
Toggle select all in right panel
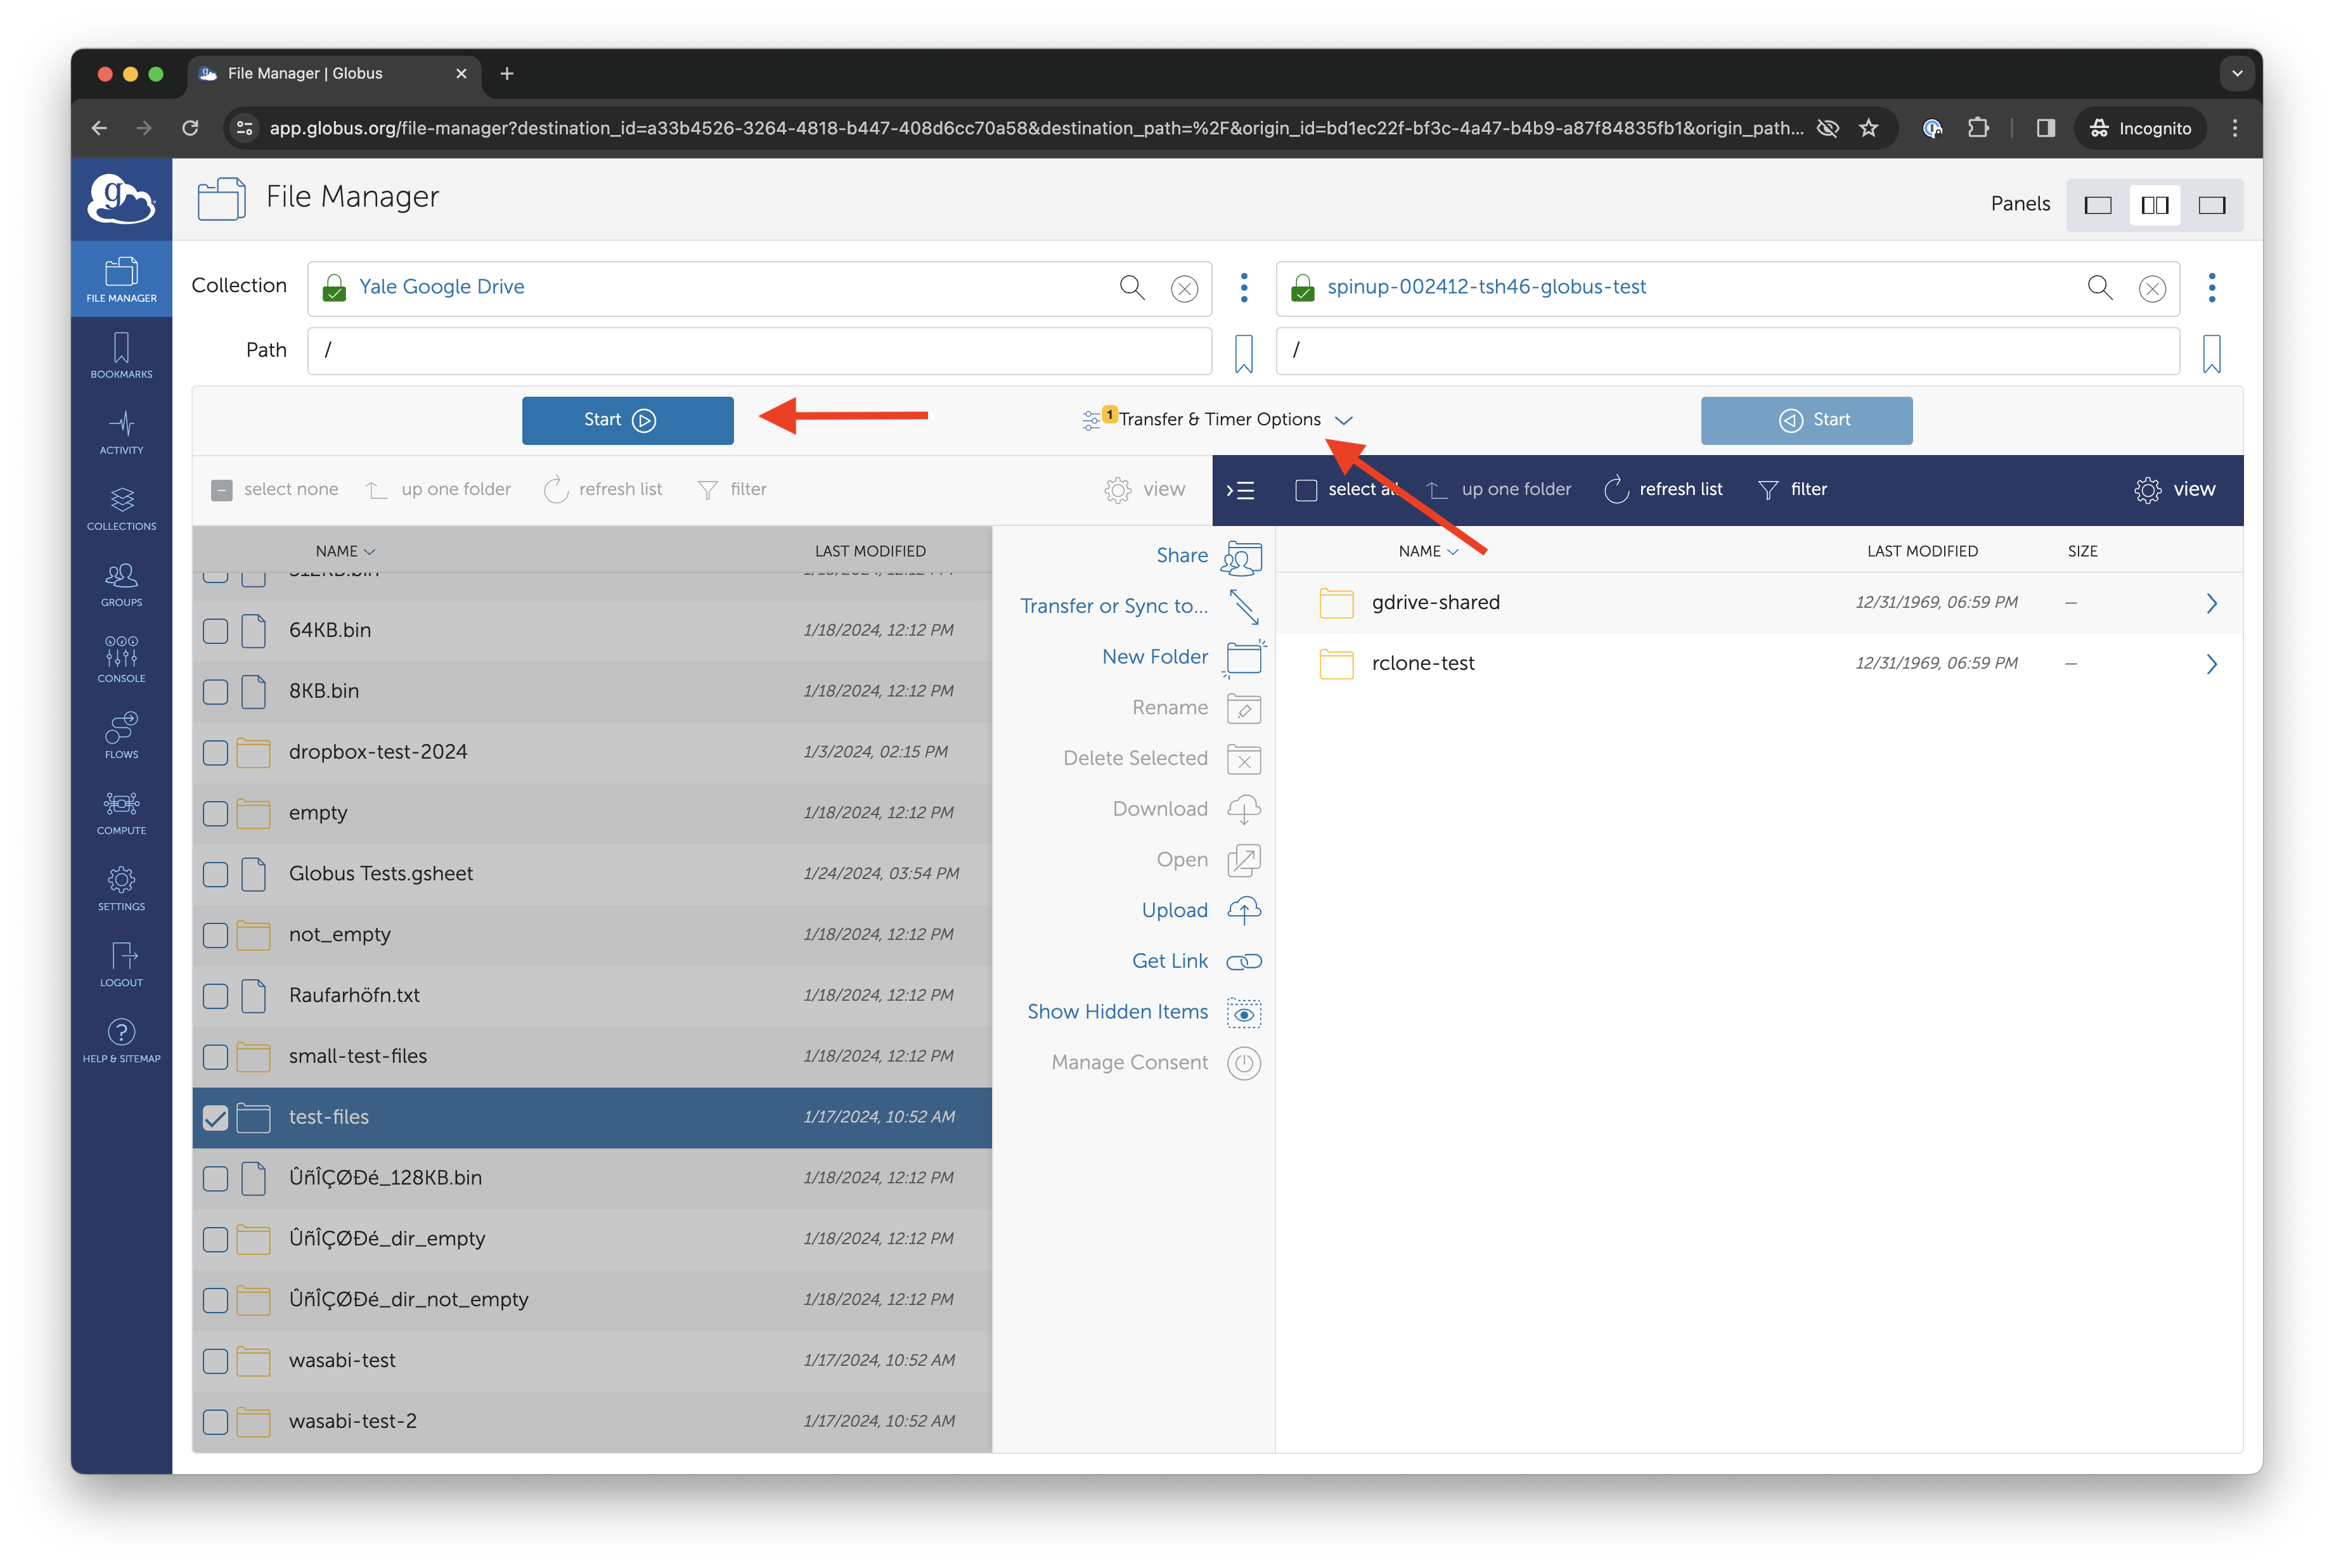click(x=1306, y=490)
